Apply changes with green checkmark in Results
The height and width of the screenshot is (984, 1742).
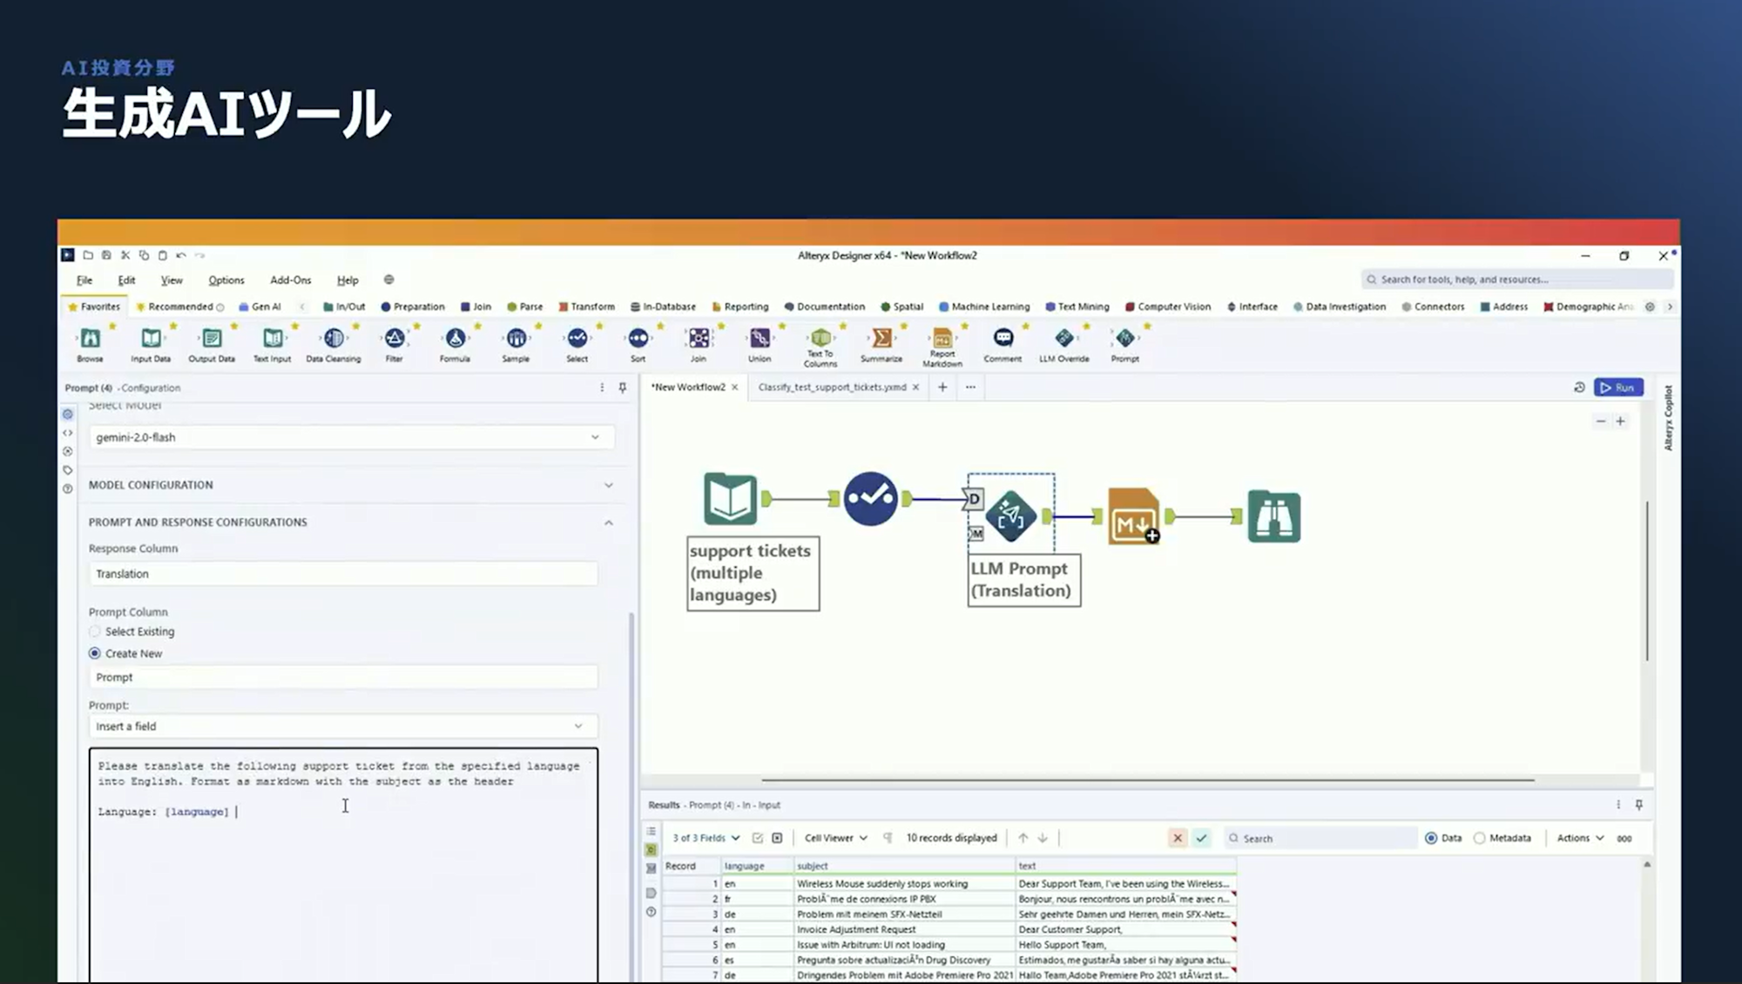pos(1201,838)
